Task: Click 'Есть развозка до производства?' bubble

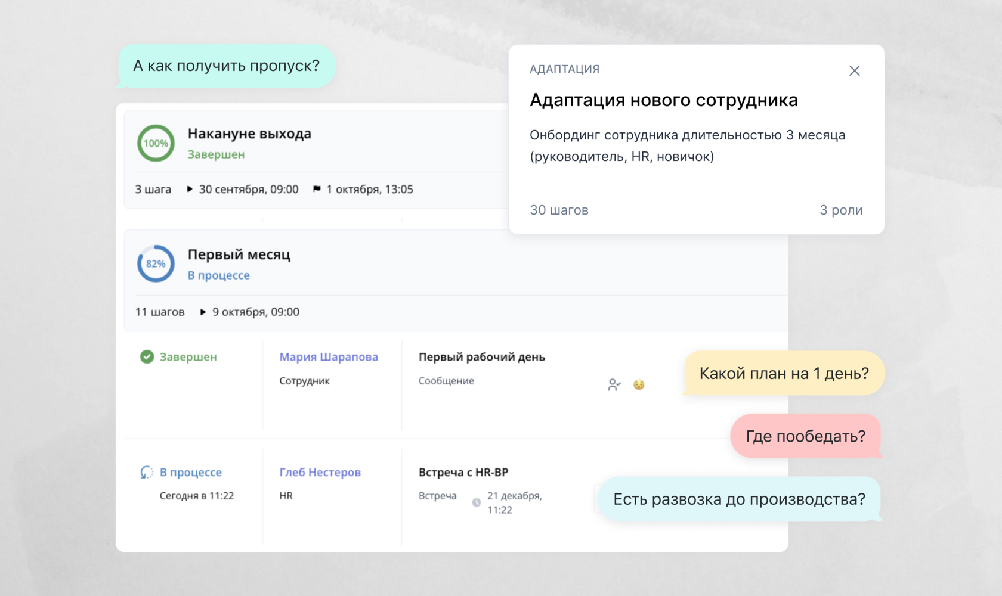Action: point(740,499)
